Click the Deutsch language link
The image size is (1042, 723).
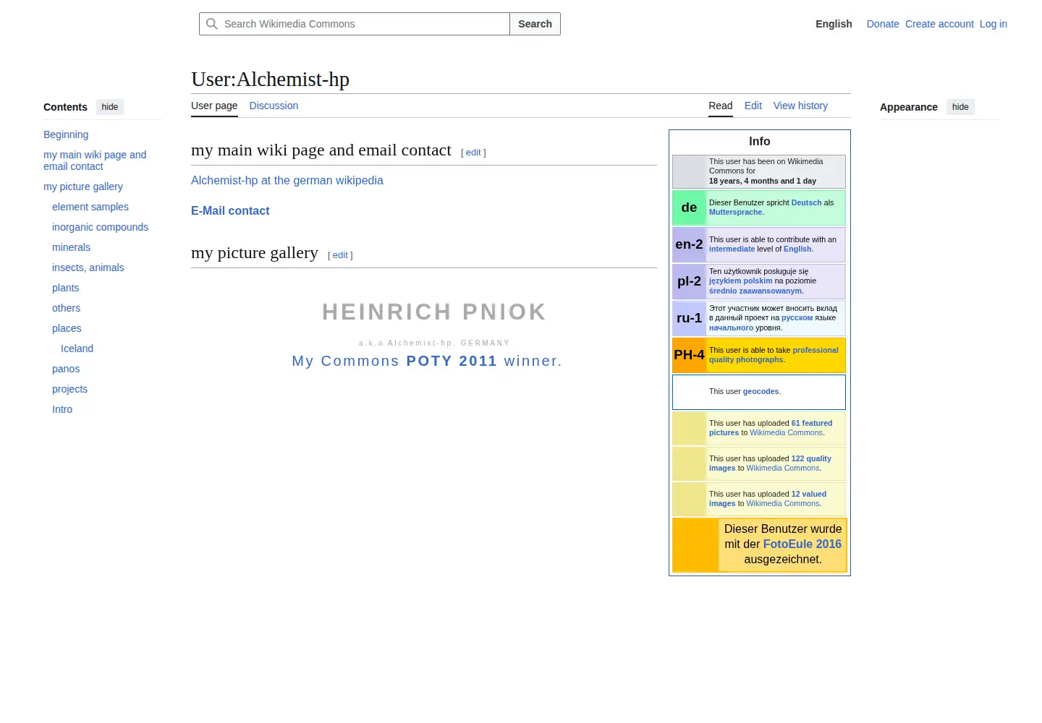[806, 202]
